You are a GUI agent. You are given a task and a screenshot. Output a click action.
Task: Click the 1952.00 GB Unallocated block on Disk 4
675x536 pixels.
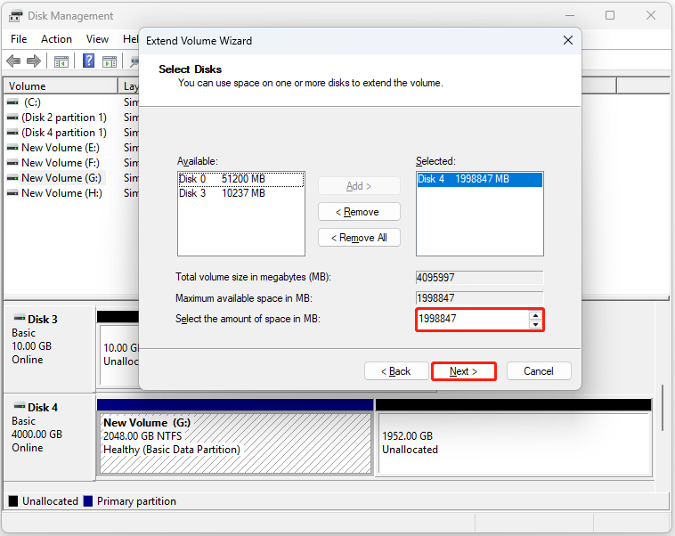tap(514, 443)
